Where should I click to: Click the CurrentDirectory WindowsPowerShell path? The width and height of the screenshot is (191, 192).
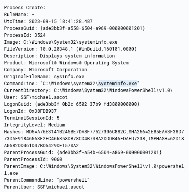click(113, 90)
